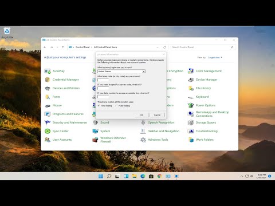Viewport: 275px width, 206px height.
Task: Click OK in Location Information dialog
Action: 142,115
